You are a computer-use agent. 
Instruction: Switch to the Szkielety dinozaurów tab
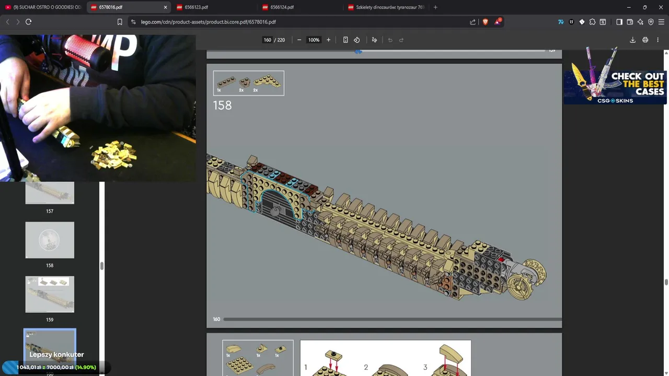pos(387,7)
